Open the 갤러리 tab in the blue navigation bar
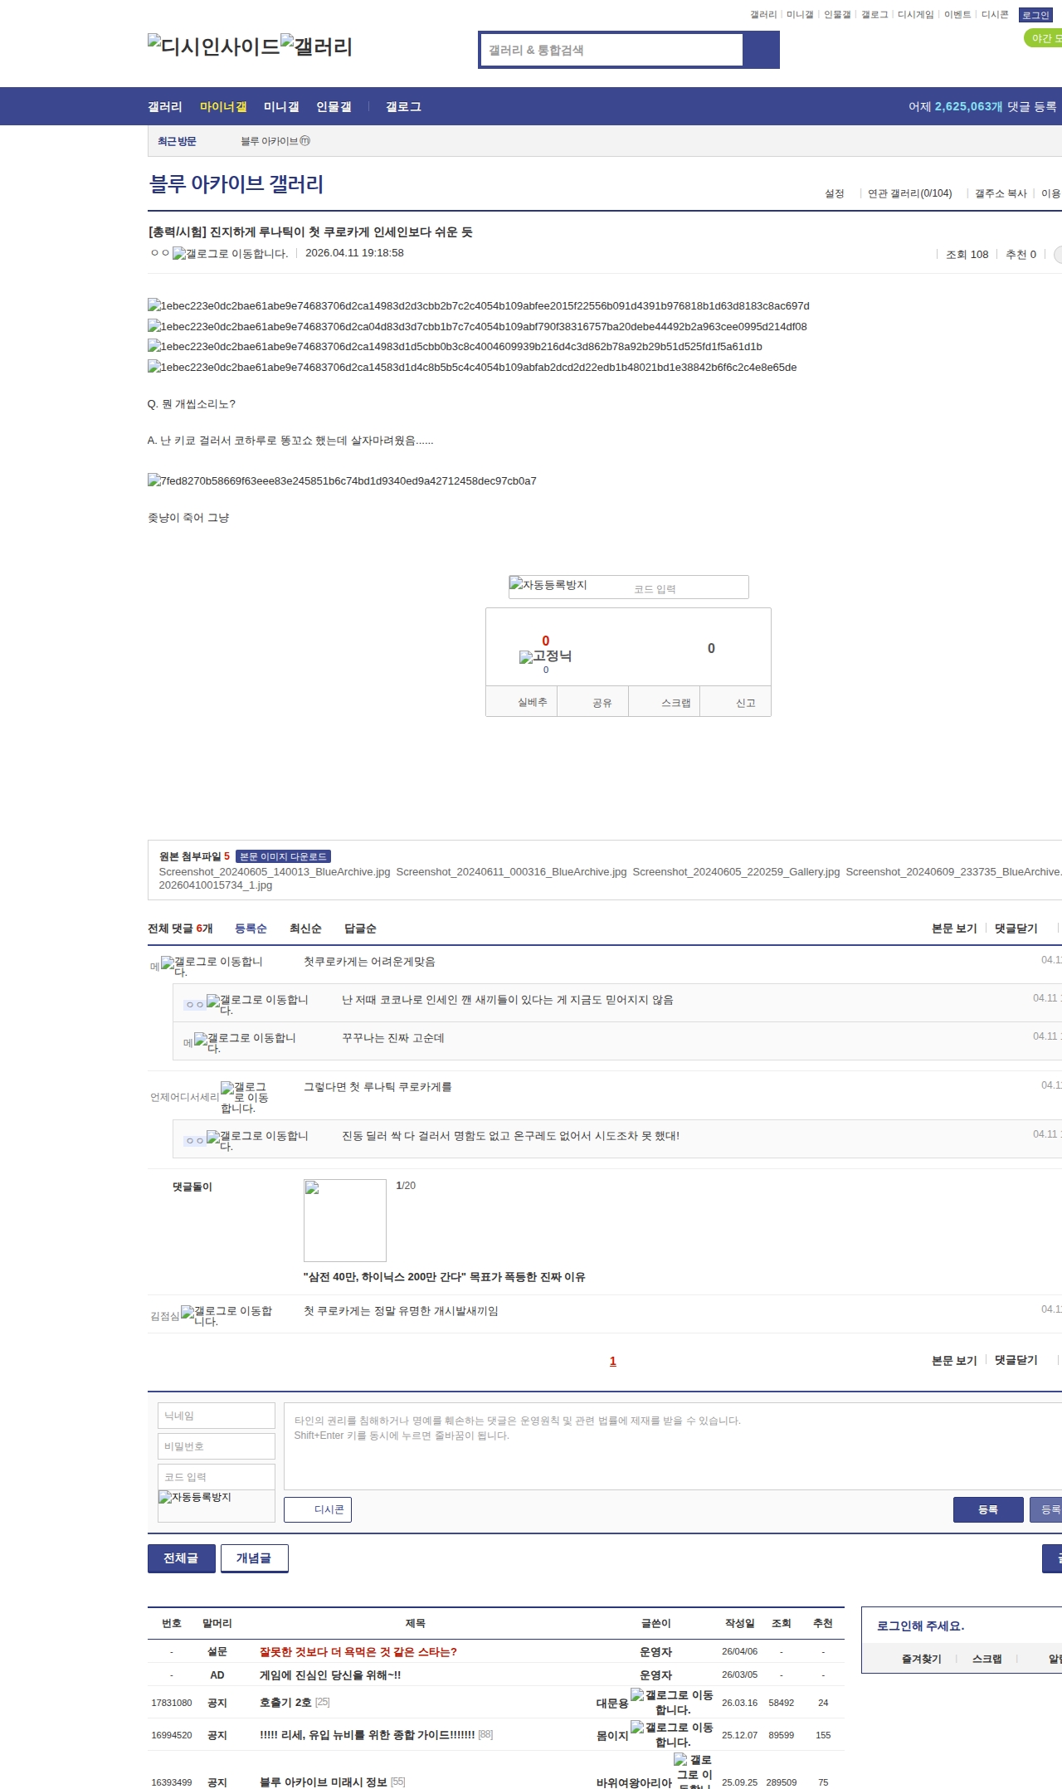Viewport: 1062px width, 1789px height. coord(165,107)
